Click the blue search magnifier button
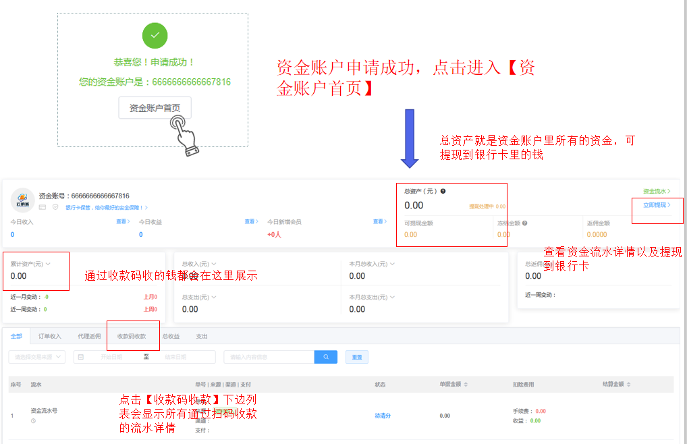The height and width of the screenshot is (444, 687). coord(325,357)
